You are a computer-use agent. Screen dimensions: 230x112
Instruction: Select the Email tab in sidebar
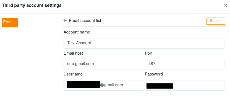(x=10, y=23)
